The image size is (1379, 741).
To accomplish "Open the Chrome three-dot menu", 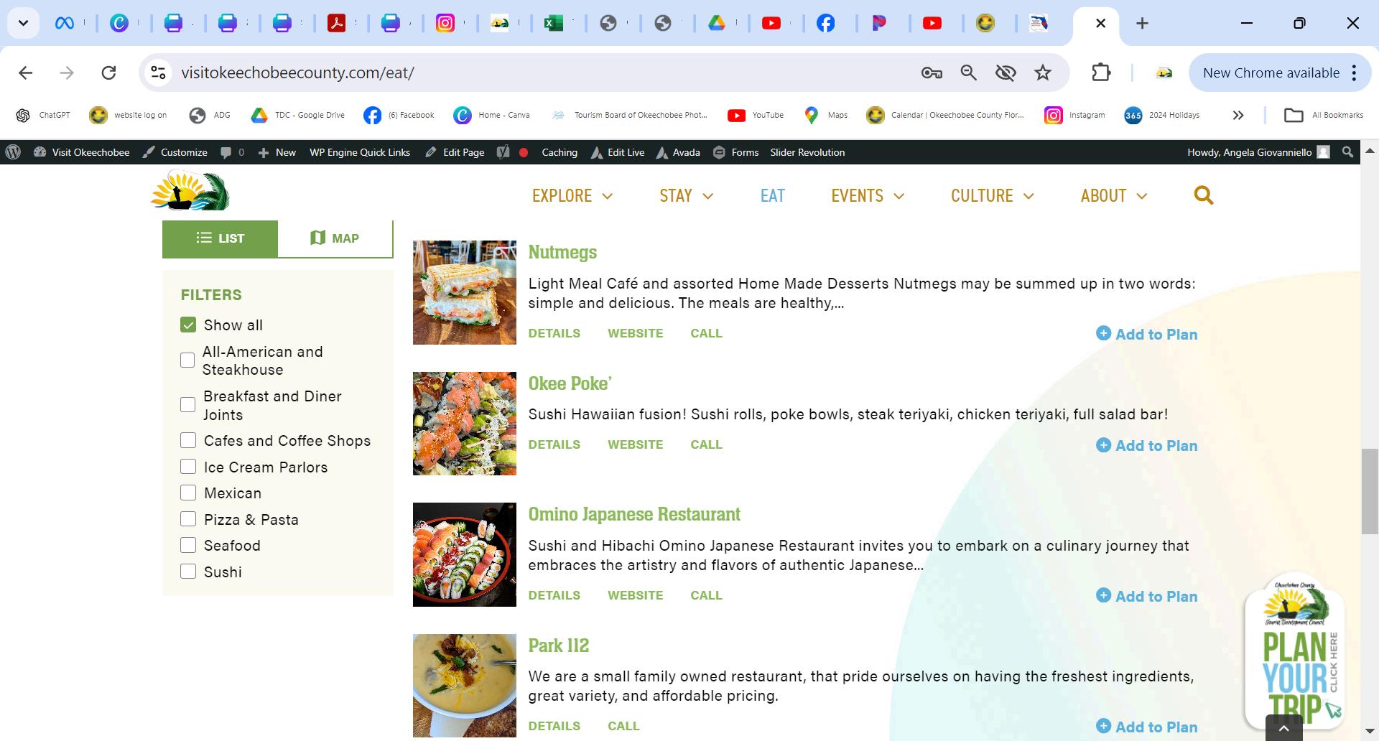I will (x=1354, y=73).
